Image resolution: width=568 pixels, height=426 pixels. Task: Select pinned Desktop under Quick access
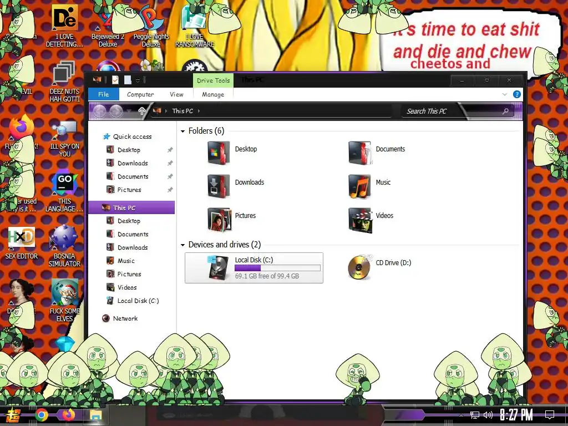(x=129, y=150)
